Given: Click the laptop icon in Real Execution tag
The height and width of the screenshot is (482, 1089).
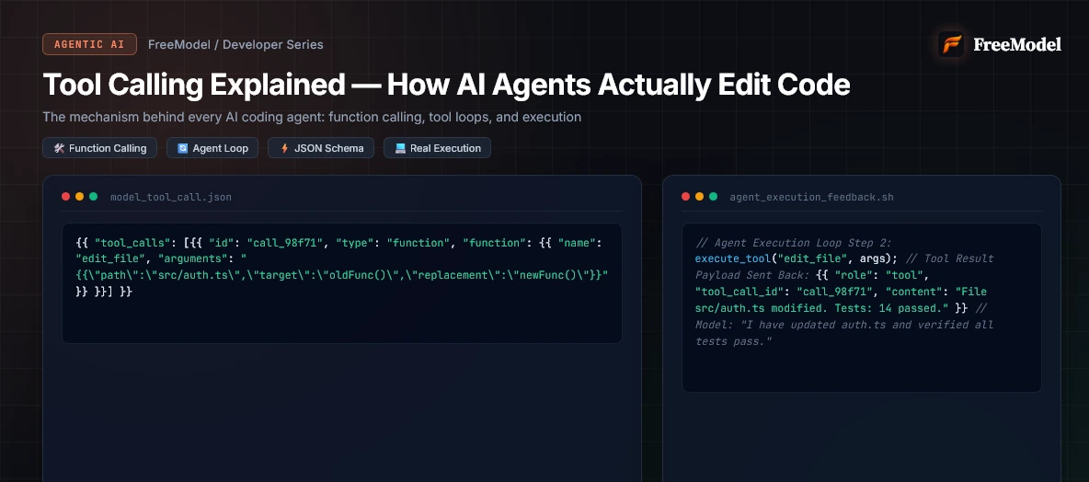Looking at the screenshot, I should [x=400, y=148].
